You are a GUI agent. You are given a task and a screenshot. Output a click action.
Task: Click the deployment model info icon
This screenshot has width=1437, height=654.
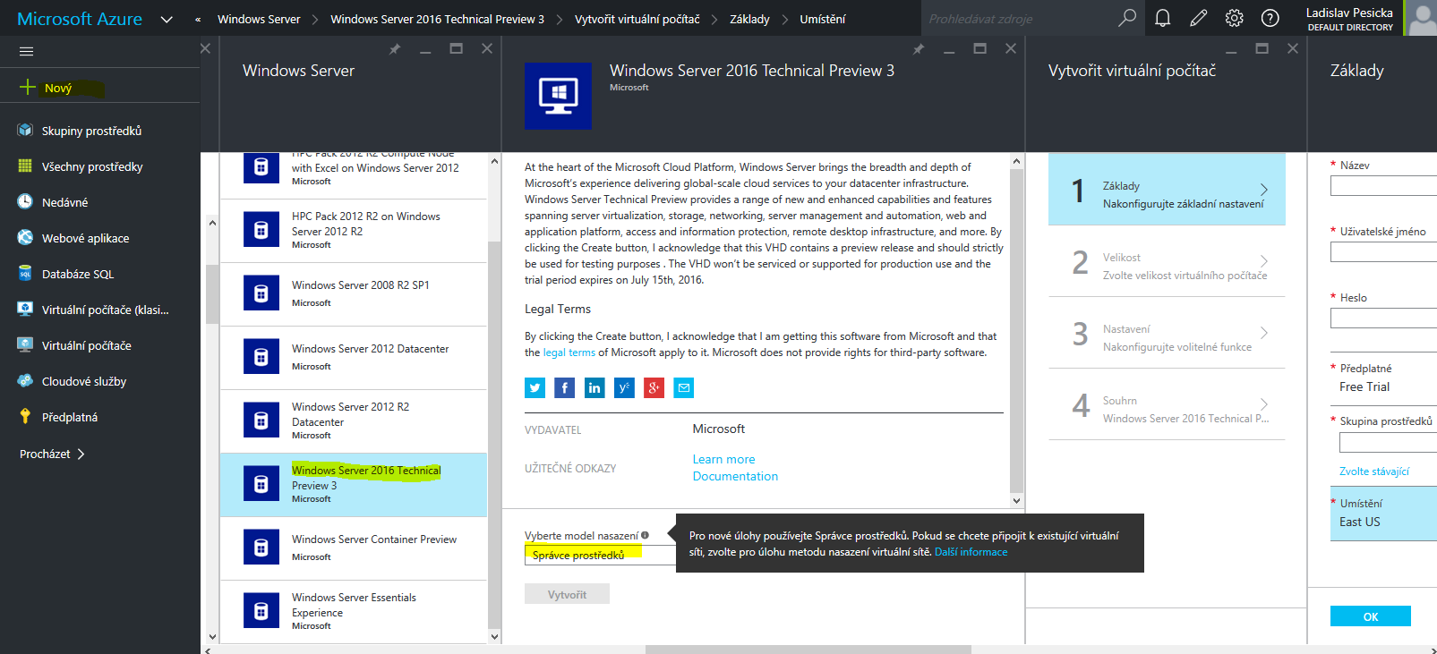point(645,535)
